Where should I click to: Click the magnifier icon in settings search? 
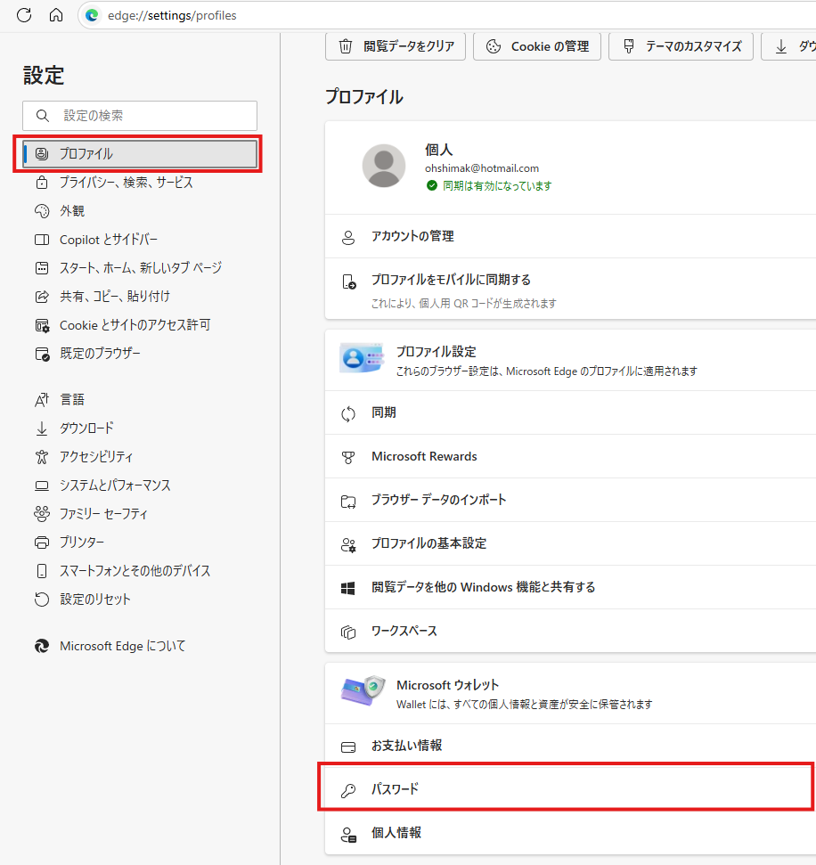pyautogui.click(x=43, y=115)
